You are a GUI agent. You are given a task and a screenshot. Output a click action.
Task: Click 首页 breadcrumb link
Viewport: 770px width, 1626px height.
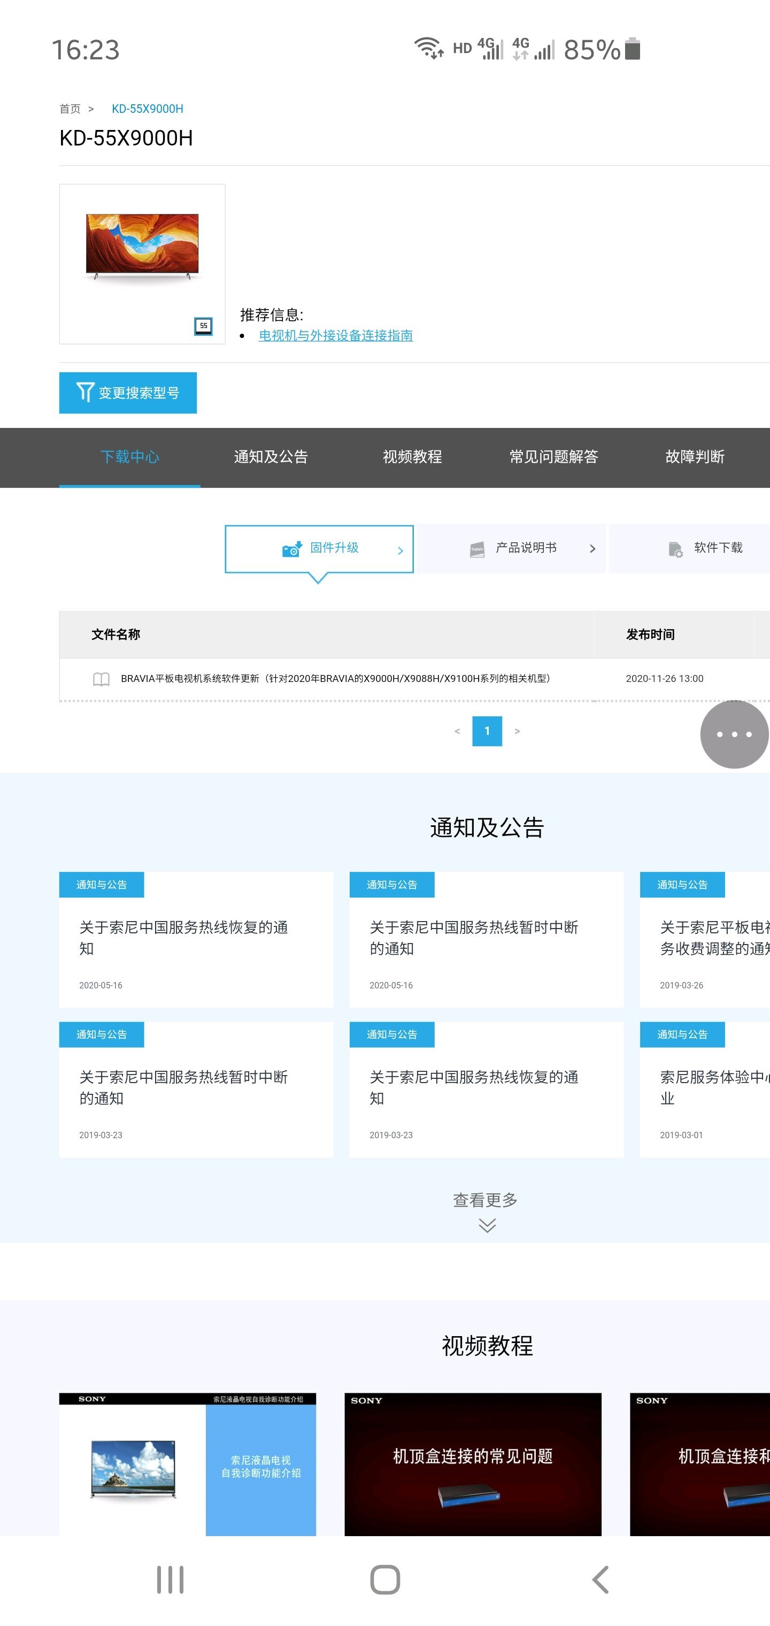coord(70,109)
